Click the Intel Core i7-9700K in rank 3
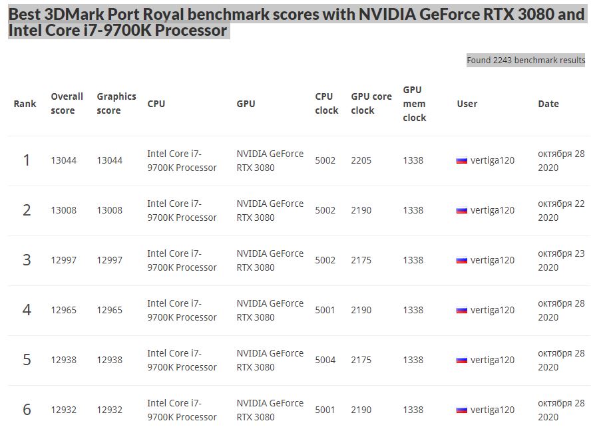 click(182, 260)
